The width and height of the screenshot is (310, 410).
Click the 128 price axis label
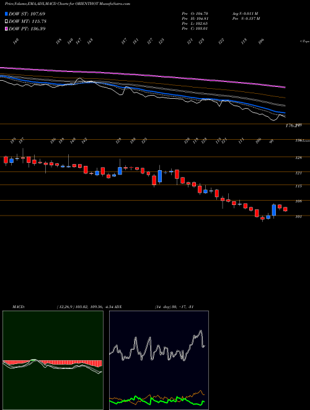pos(299,158)
